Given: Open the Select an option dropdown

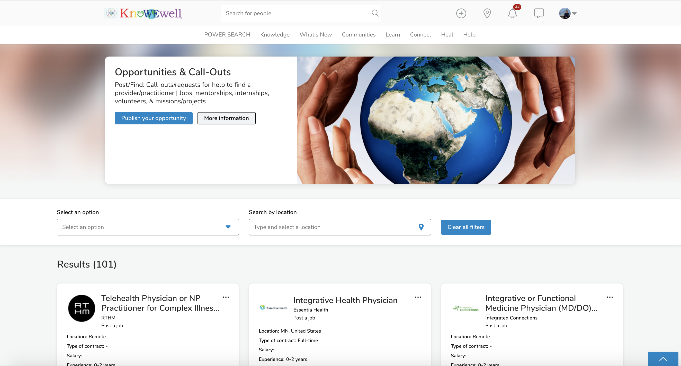Looking at the screenshot, I should click(148, 227).
